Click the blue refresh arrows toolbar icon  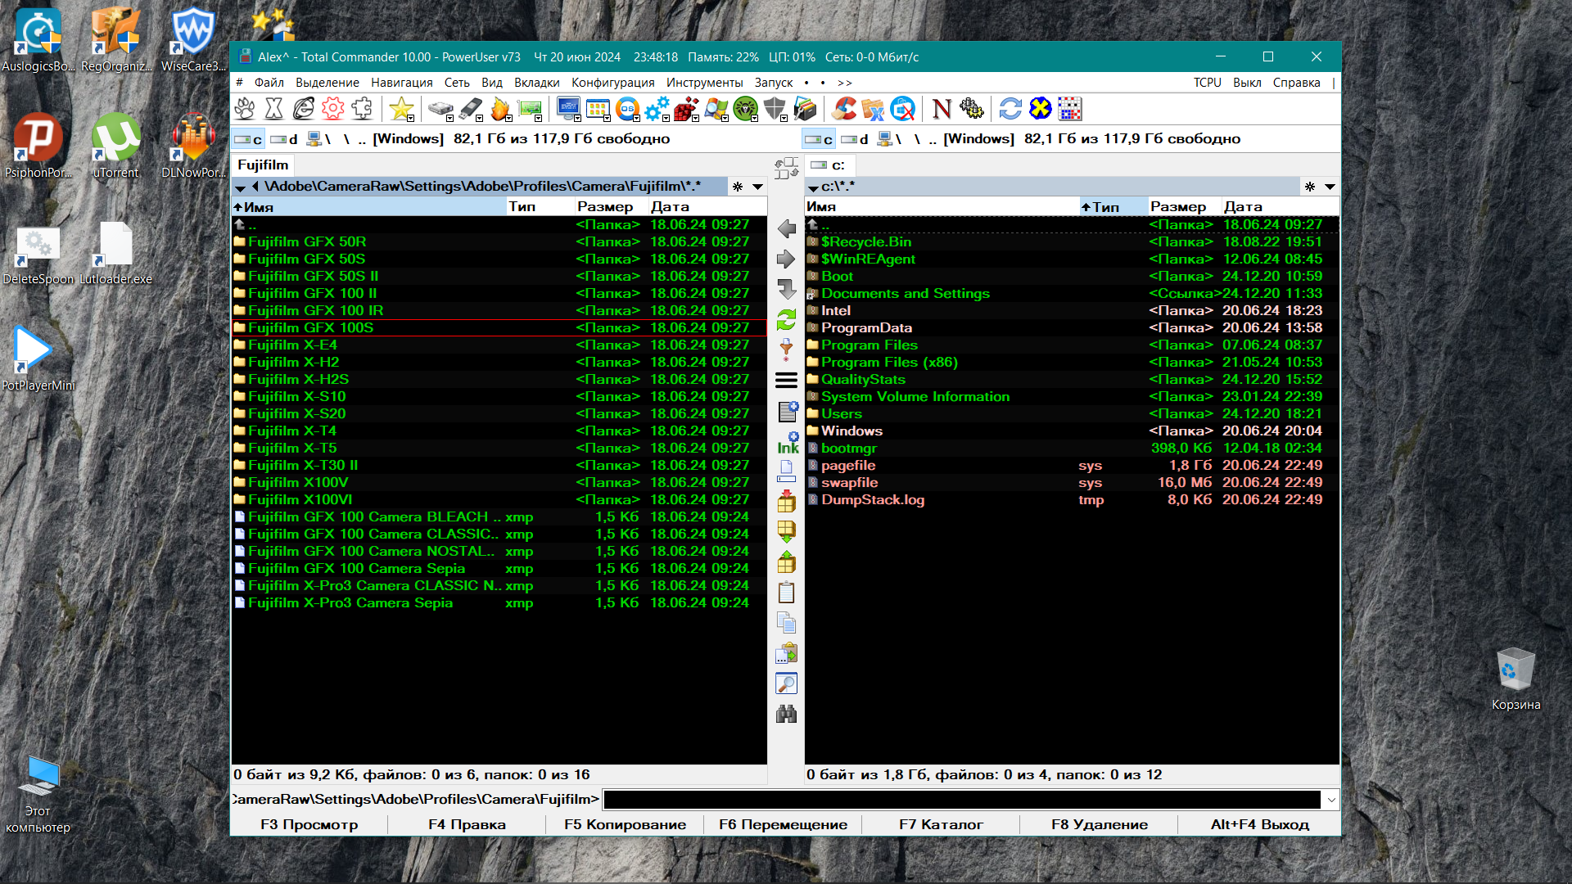pos(1010,109)
